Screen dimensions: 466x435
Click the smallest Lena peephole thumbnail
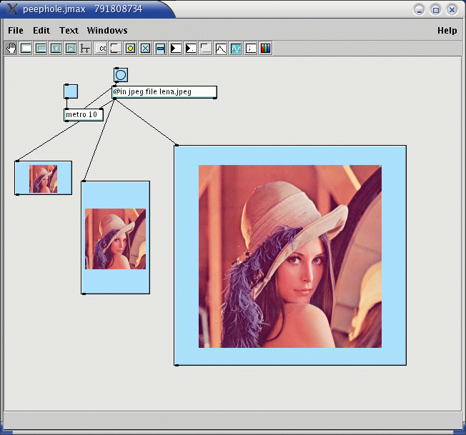tap(43, 178)
